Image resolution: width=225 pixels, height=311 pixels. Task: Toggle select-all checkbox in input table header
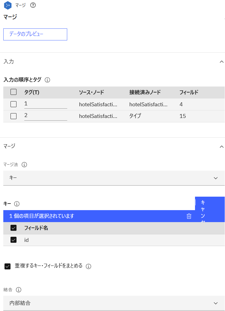click(x=13, y=92)
